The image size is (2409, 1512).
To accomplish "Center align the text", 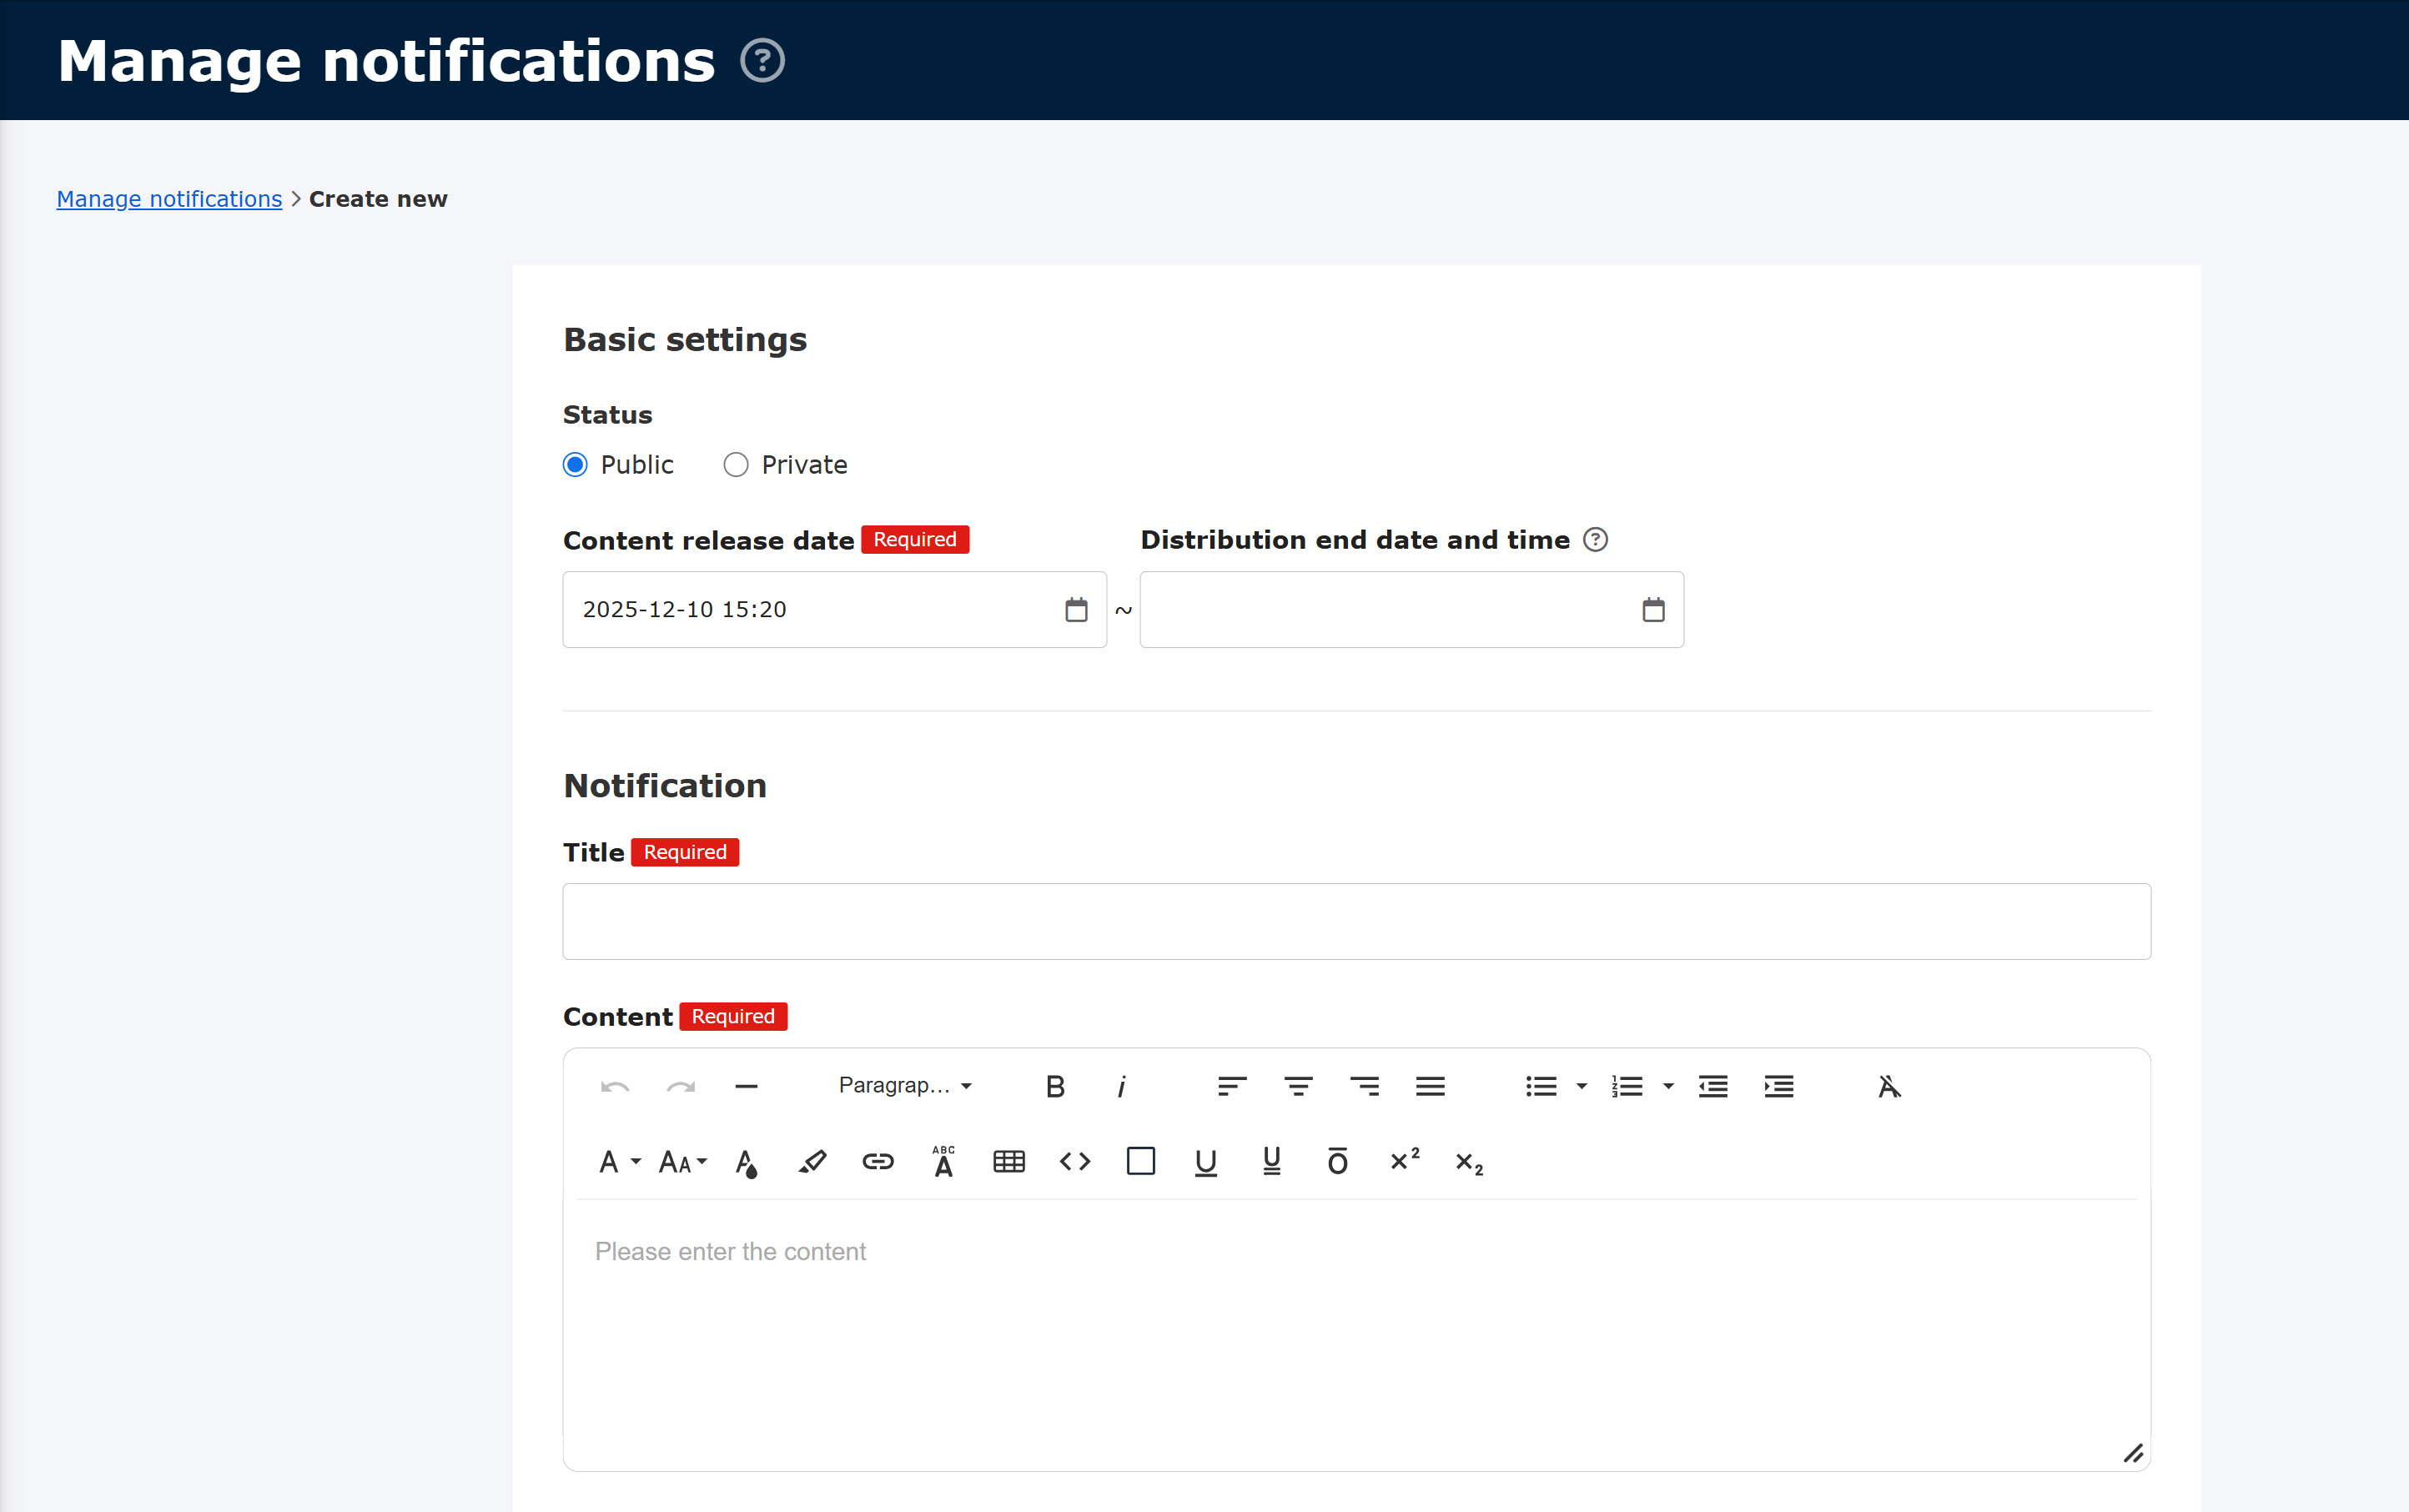I will point(1298,1086).
